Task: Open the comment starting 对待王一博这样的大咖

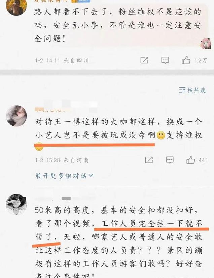Action: pos(118,132)
